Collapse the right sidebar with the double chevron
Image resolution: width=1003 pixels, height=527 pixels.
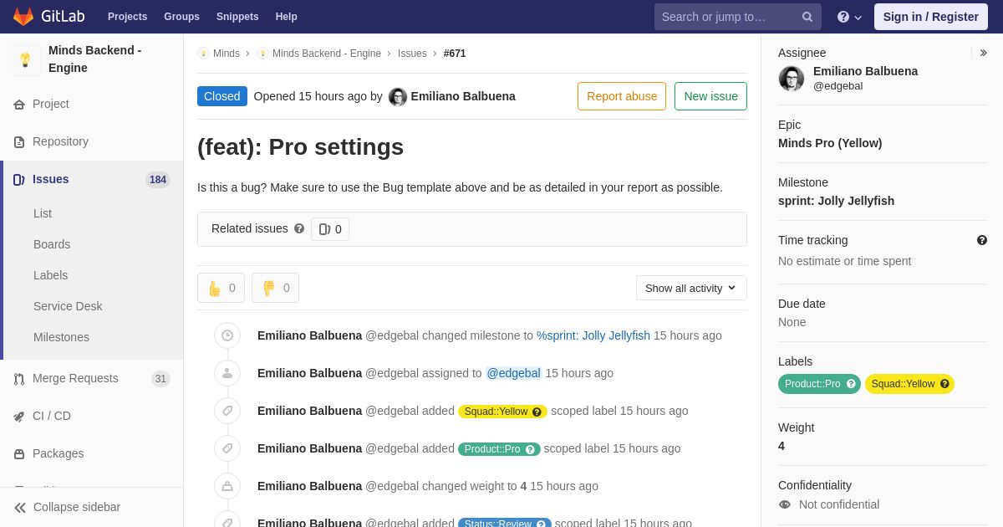(x=983, y=53)
